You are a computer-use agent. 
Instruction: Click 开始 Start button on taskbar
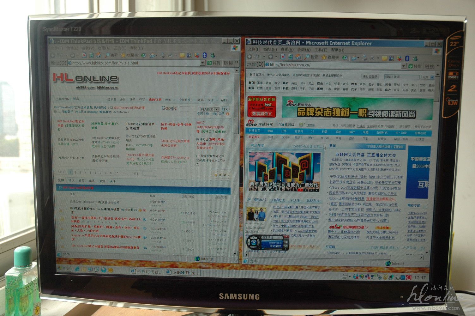click(x=64, y=268)
